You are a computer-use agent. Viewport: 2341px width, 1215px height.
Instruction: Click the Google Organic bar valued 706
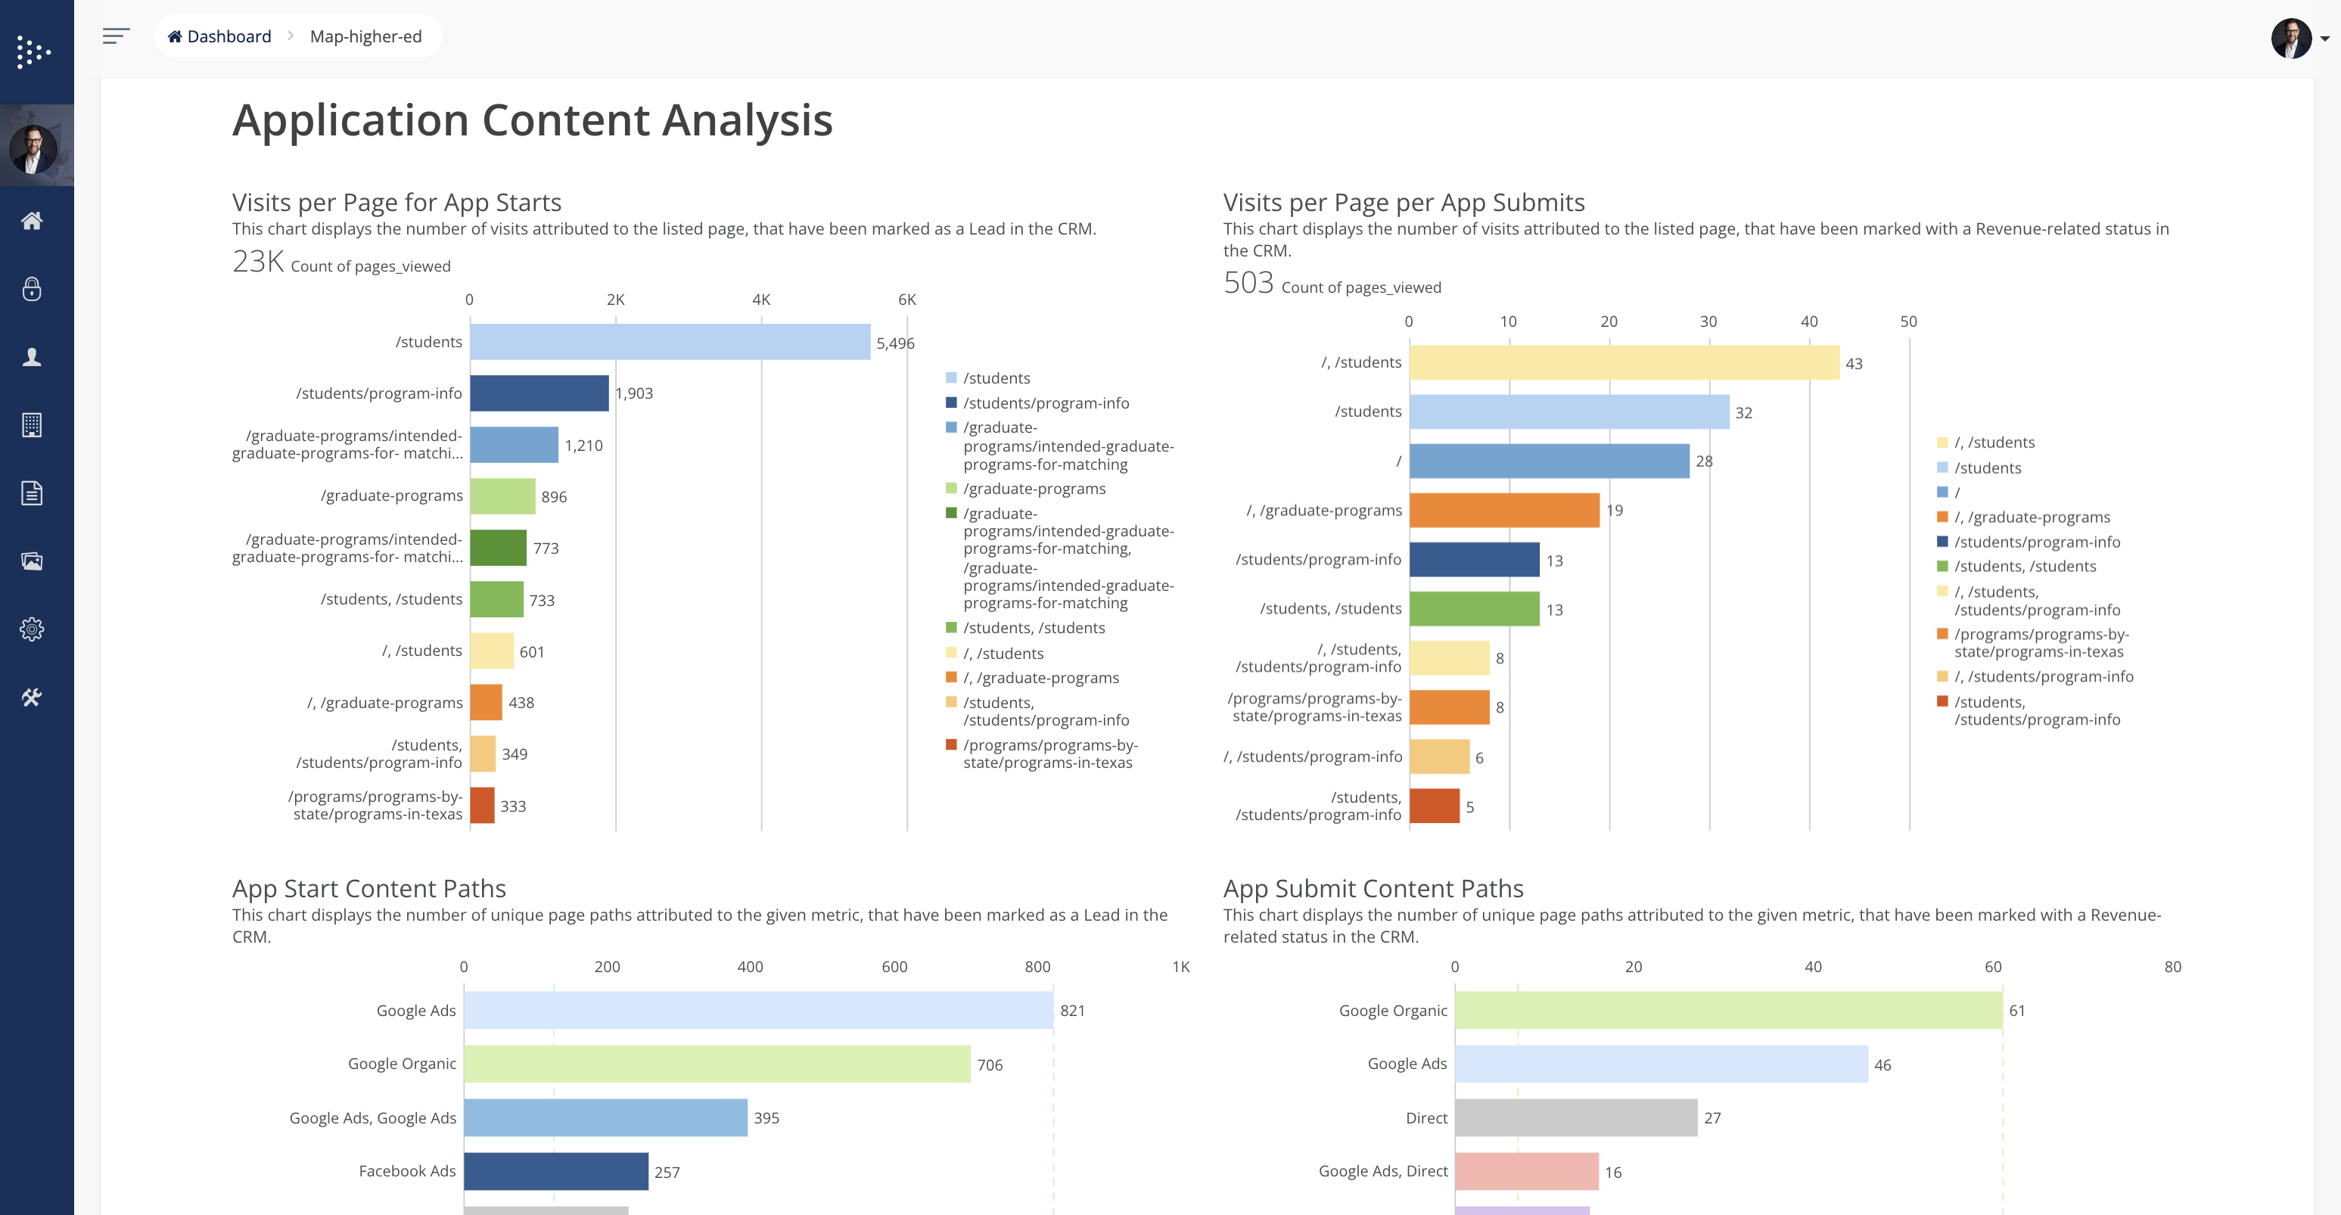[x=717, y=1064]
